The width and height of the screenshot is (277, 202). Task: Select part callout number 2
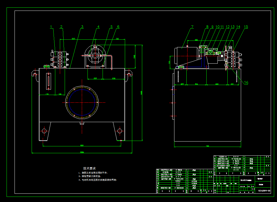point(61,27)
